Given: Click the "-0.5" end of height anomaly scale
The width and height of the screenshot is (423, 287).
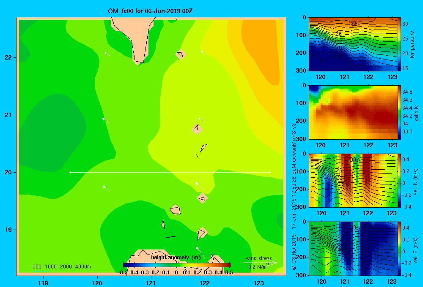Looking at the screenshot, I should click(123, 273).
